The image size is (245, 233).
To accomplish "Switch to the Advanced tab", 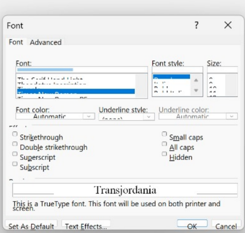I will (x=46, y=42).
